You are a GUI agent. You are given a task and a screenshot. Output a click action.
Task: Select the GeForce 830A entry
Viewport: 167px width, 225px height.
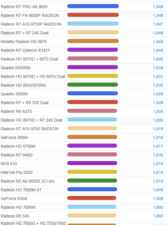click(14, 199)
